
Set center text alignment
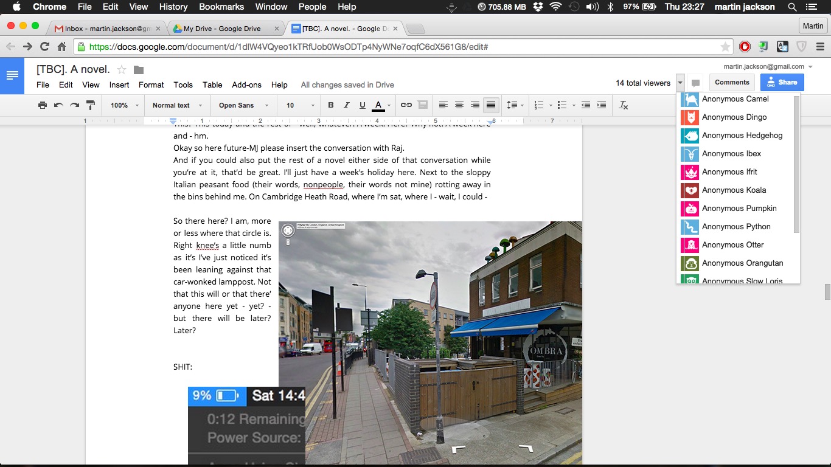pyautogui.click(x=459, y=105)
